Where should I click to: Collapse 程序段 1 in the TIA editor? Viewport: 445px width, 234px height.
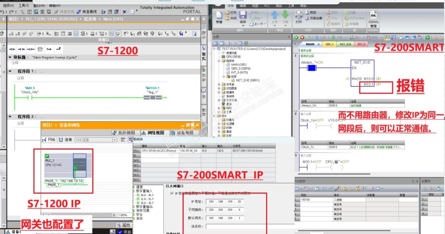(x=10, y=71)
